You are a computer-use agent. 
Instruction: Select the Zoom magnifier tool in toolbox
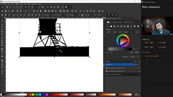pyautogui.click(x=2, y=71)
